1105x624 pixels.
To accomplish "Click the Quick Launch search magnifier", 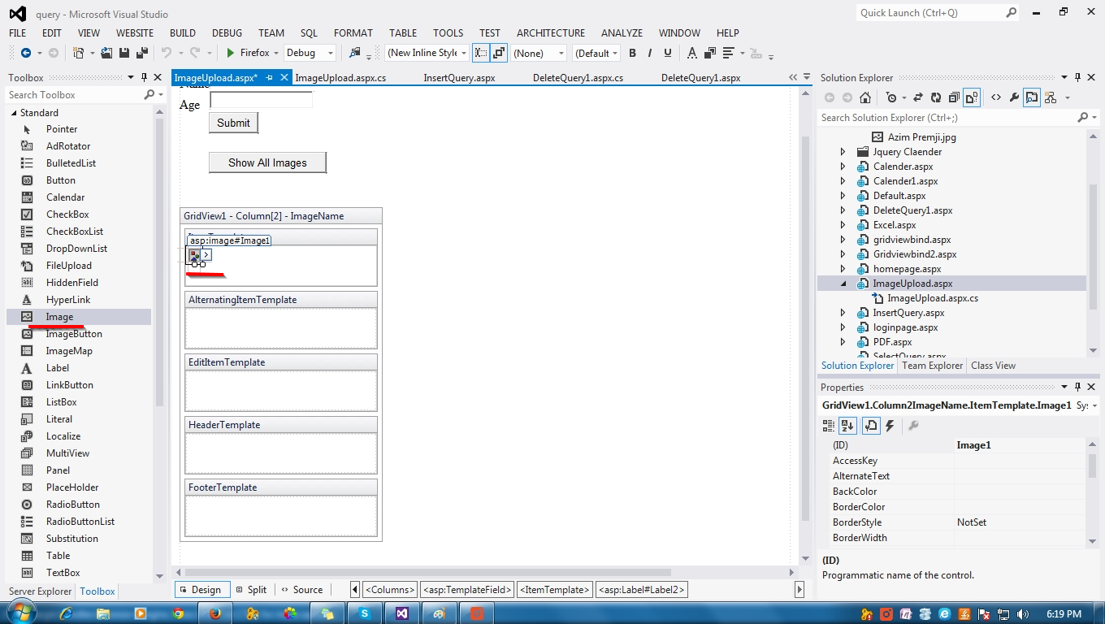I will coord(1011,12).
